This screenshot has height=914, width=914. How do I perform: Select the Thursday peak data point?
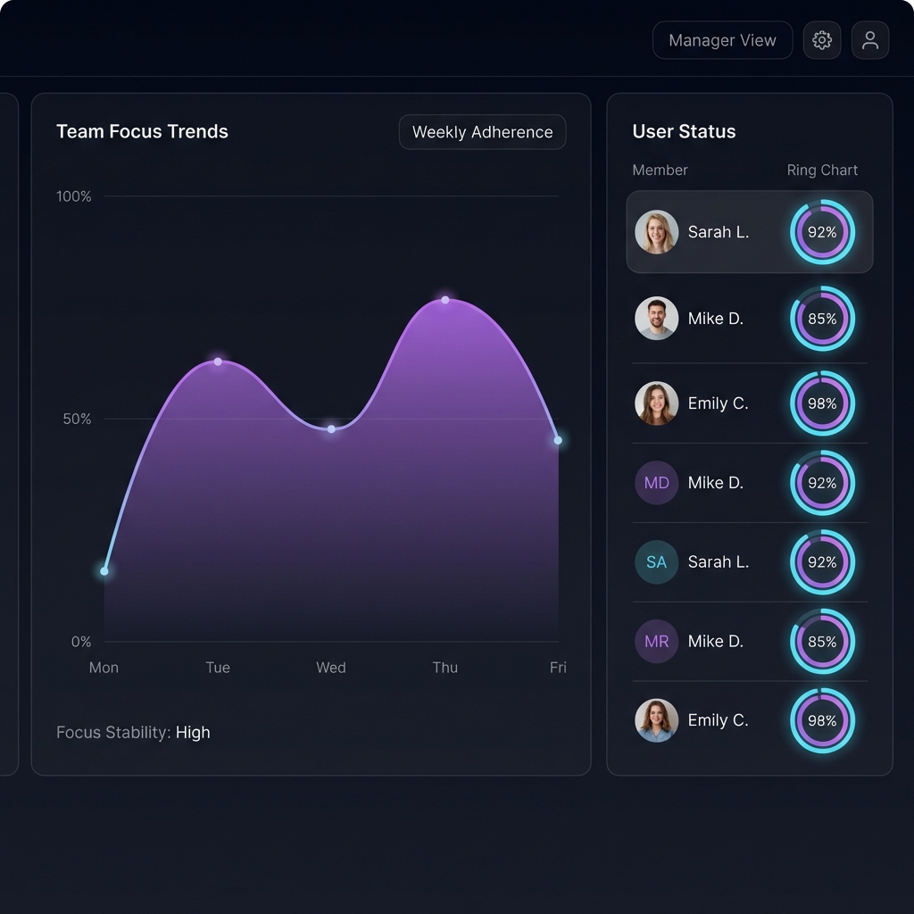tap(445, 299)
